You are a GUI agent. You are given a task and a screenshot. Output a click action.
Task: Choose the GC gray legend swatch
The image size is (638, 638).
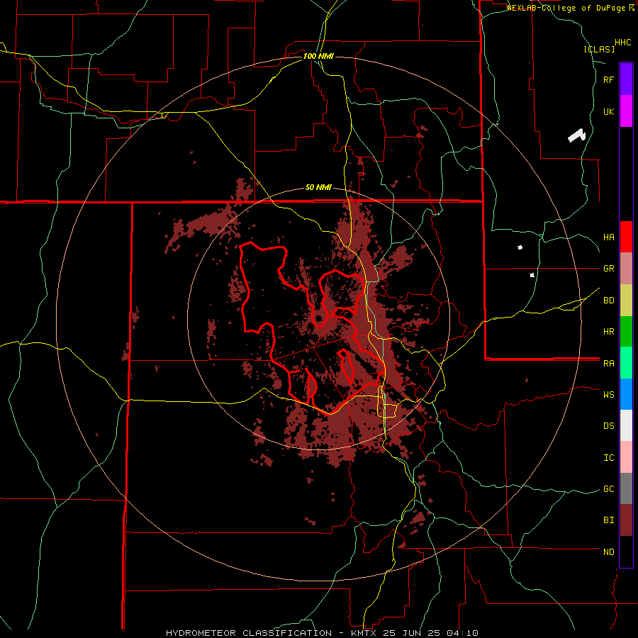(x=626, y=488)
